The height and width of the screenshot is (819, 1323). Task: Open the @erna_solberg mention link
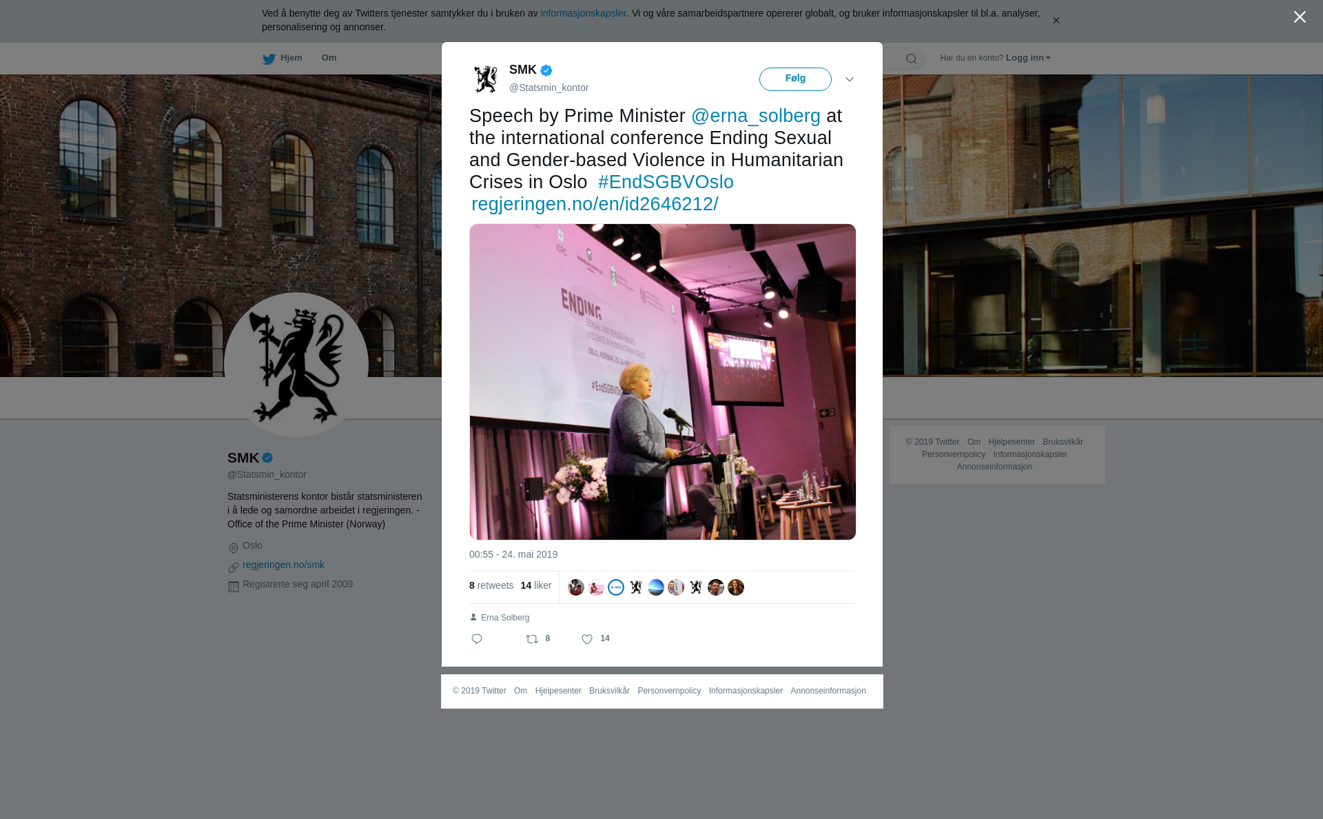click(756, 116)
